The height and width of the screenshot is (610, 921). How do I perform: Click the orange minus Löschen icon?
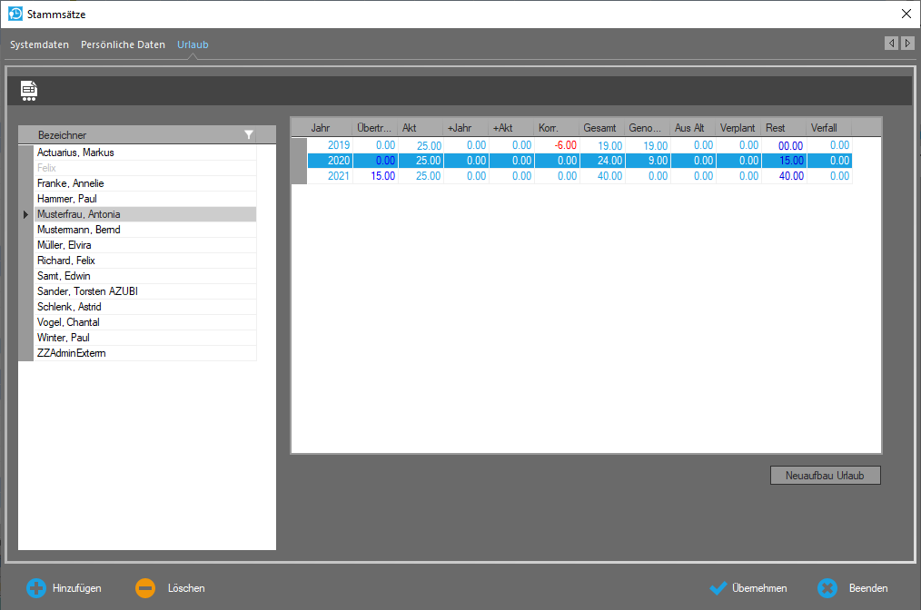[145, 588]
